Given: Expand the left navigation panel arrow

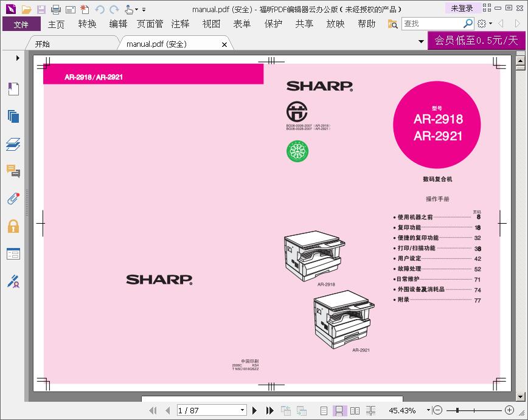Looking at the screenshot, I should tap(18, 58).
